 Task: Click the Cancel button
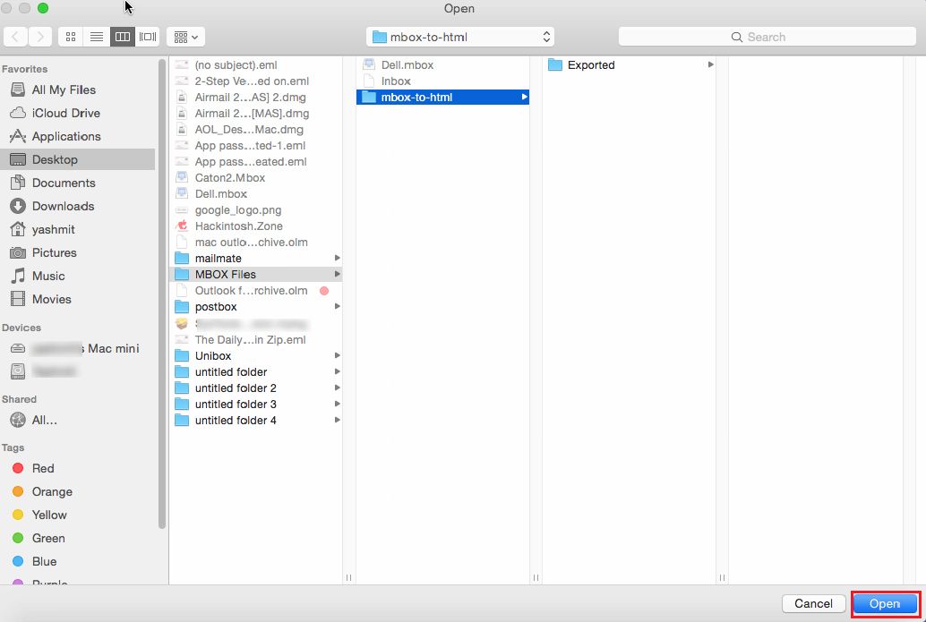[813, 603]
